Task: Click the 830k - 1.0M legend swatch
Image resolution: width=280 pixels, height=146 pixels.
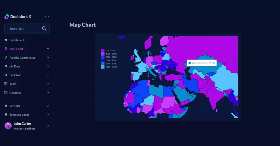Action: [103, 67]
